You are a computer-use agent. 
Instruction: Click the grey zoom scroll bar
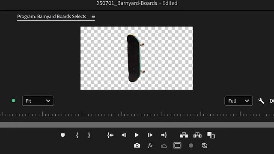click(137, 125)
